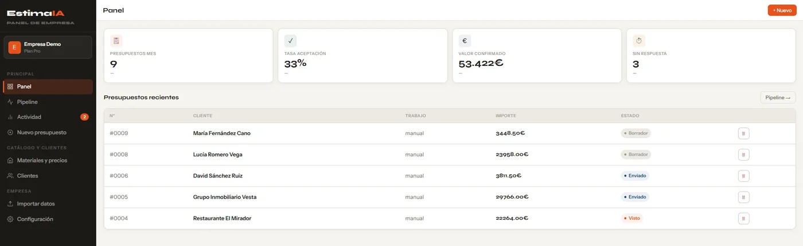Select budget number #0006
Screen dimensions: 803x246
pyautogui.click(x=119, y=176)
